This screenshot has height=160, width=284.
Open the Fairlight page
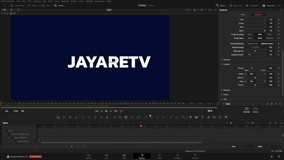tap(177, 156)
